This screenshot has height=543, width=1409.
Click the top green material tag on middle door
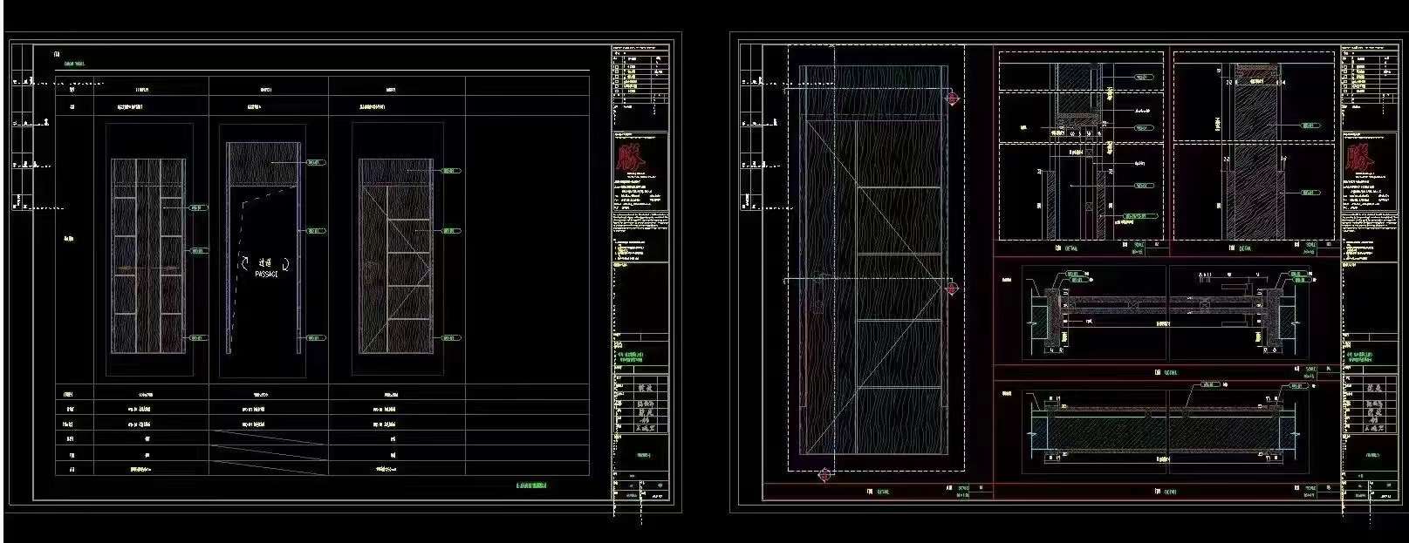(x=316, y=162)
